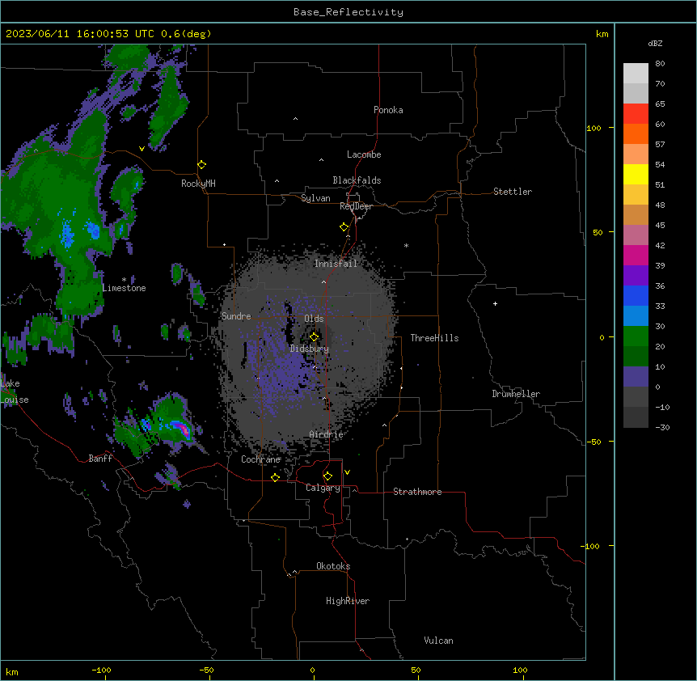The image size is (697, 681).
Task: Click the Base_Reflectivity title
Action: coord(348,12)
